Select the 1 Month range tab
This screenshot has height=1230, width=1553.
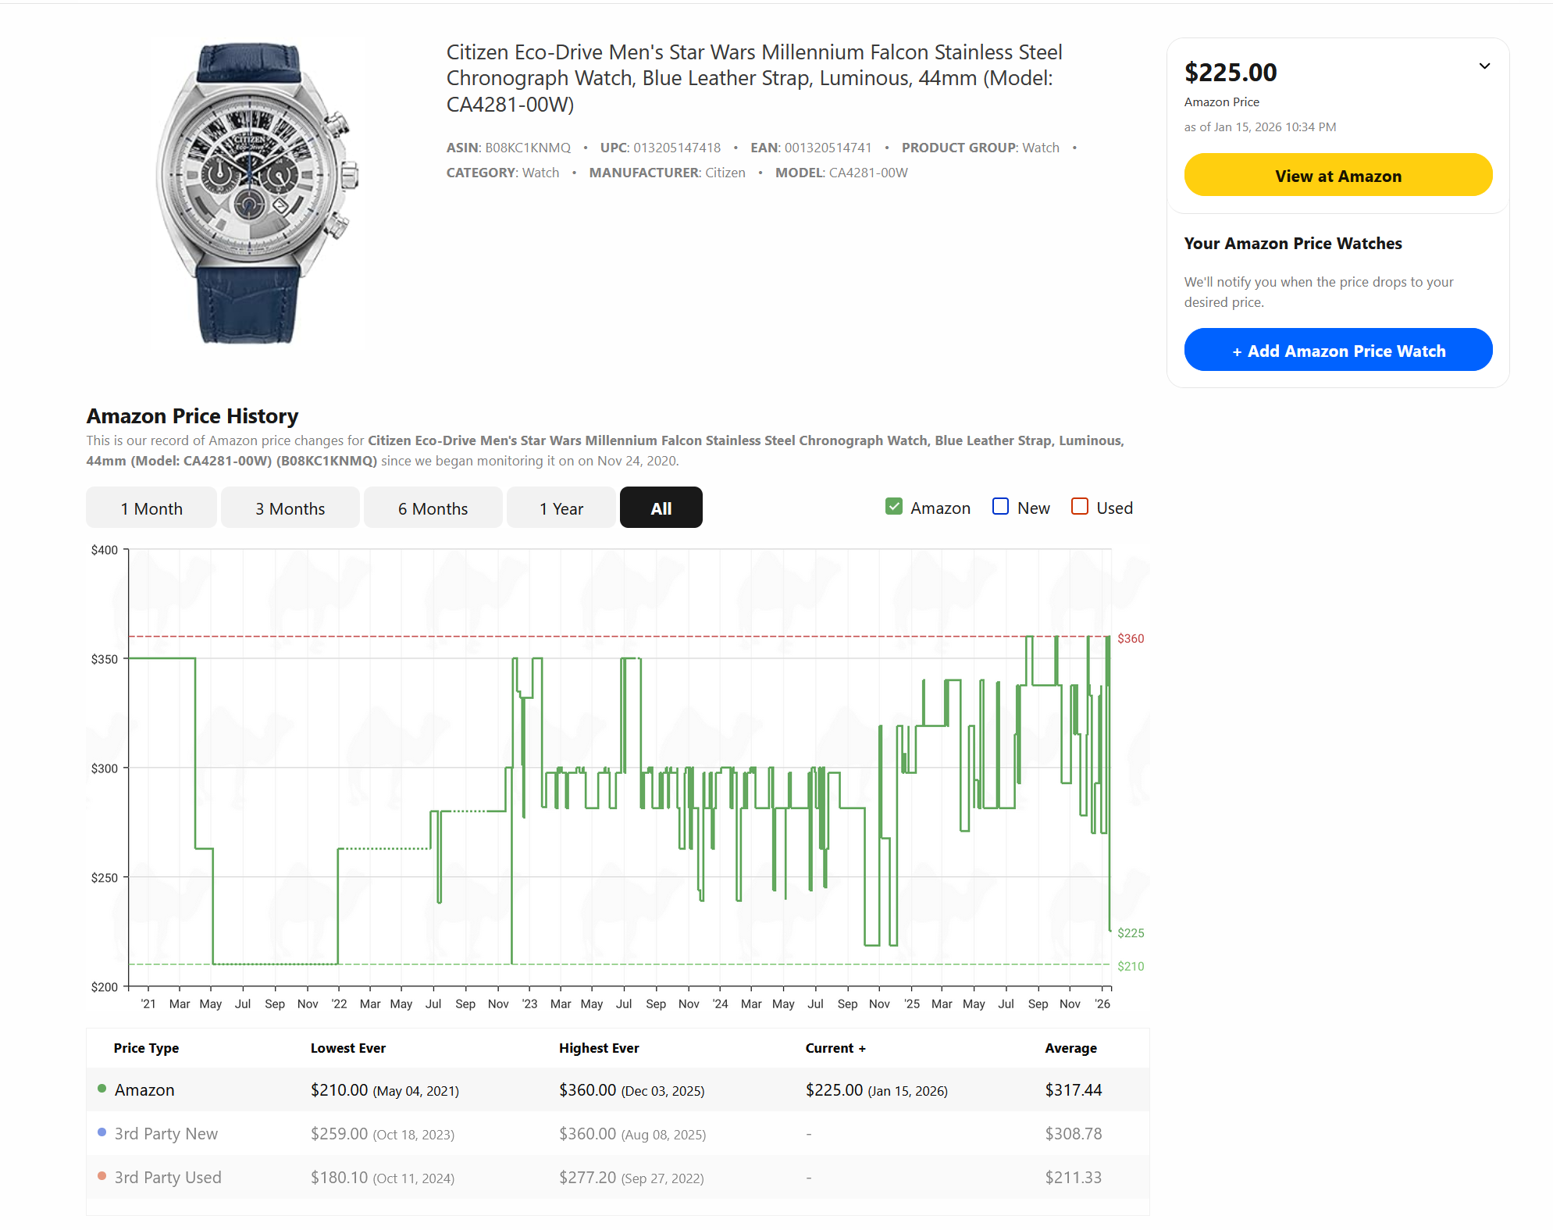151,508
